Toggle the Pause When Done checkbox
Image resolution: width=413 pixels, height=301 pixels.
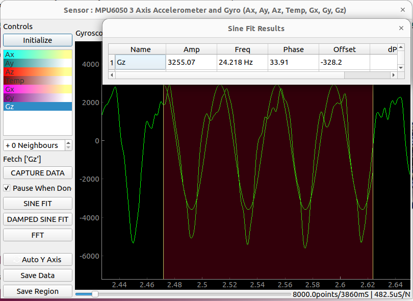pyautogui.click(x=7, y=188)
